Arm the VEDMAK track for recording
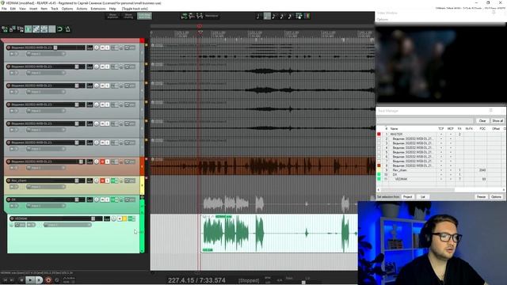Viewport: 507px width, 285px height. point(12,218)
